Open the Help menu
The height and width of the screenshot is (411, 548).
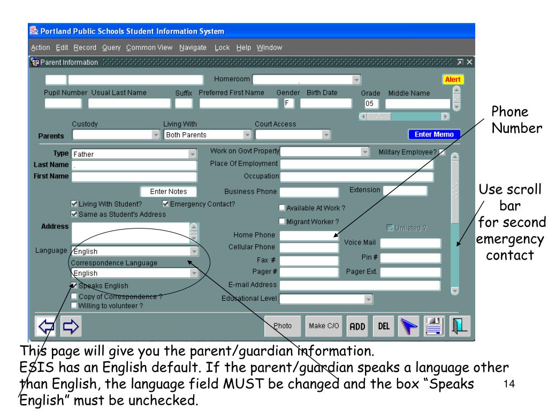coord(243,48)
